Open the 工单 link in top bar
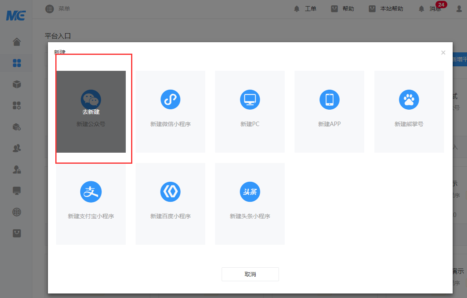 tap(311, 9)
